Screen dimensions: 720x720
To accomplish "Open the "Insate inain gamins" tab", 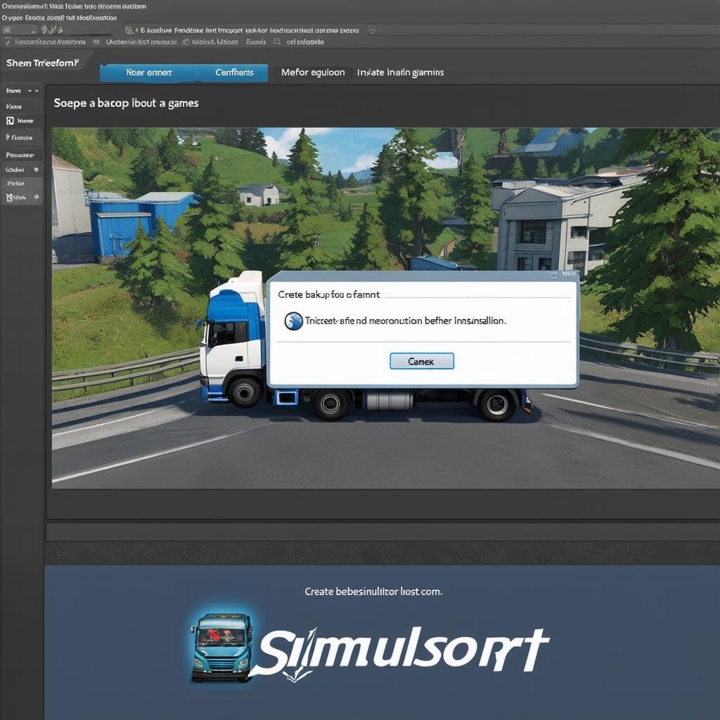I will [x=400, y=72].
